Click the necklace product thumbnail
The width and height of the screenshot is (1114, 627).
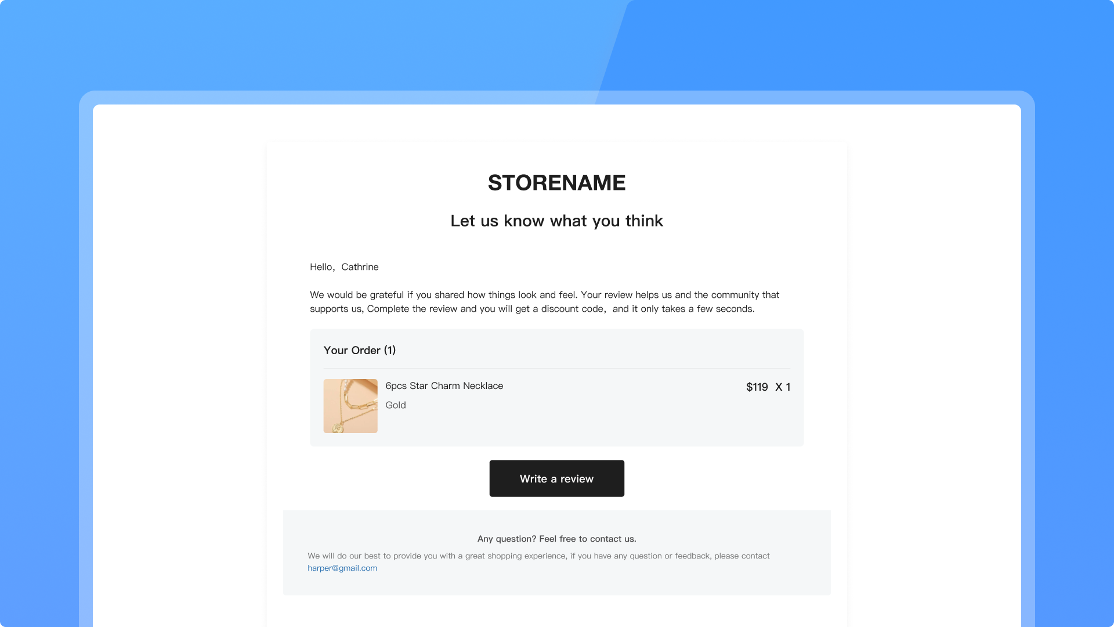350,406
